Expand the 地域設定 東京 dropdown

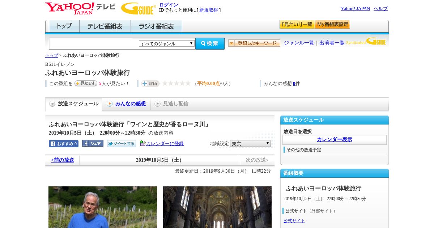(x=250, y=144)
